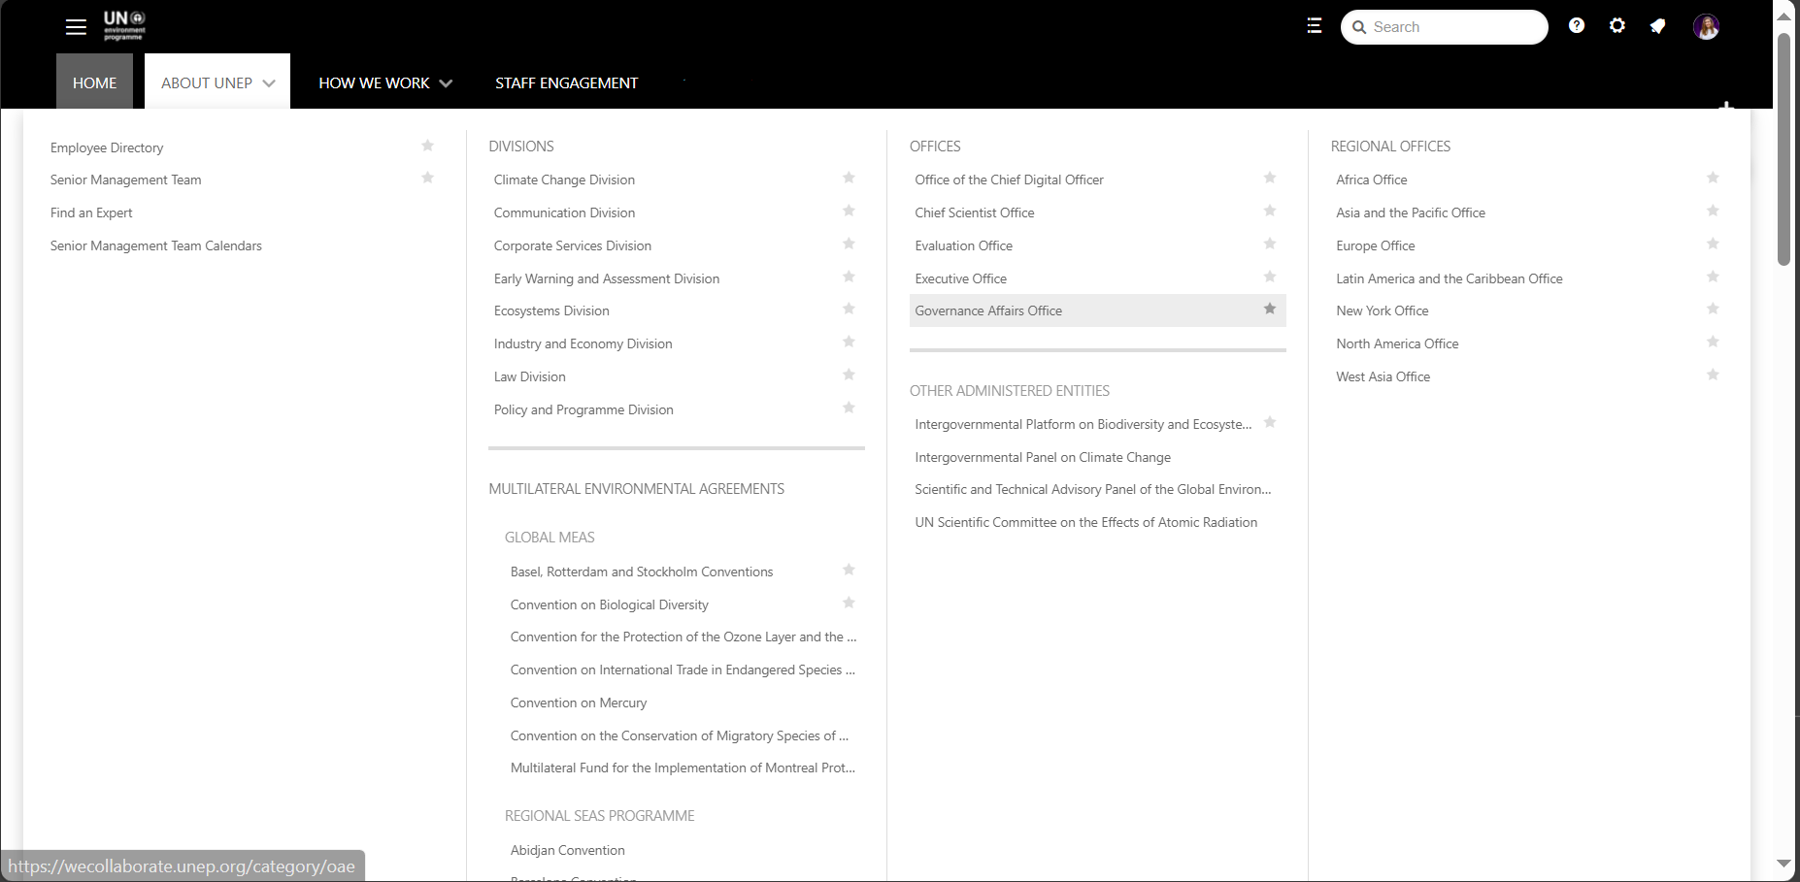Click the REGIONAL SEAS PROGRAMME heading
Image resolution: width=1800 pixels, height=882 pixels.
[600, 816]
